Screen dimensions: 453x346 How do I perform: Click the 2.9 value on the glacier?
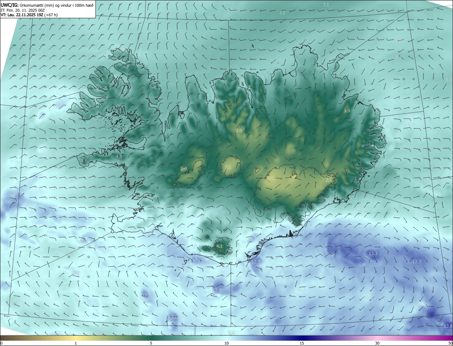[184, 169]
